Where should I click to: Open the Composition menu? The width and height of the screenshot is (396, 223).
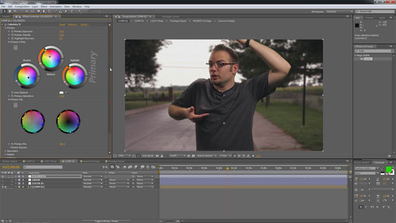pos(22,7)
